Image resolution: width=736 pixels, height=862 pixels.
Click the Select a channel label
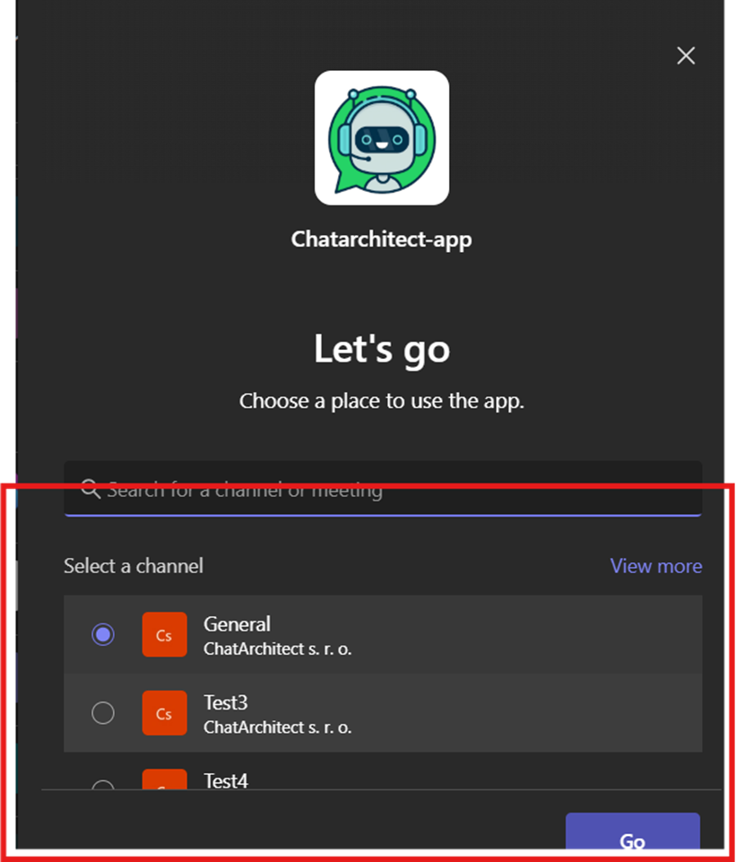(134, 566)
